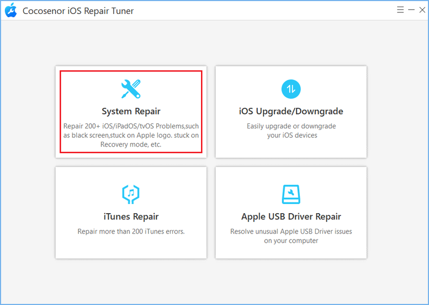The width and height of the screenshot is (429, 305).
Task: Click the System Repair wrench and screwdriver icon
Action: coord(131,89)
